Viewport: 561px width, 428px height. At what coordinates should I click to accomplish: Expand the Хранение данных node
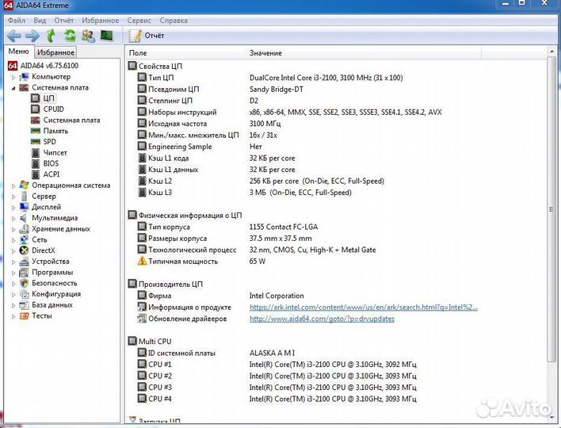coord(13,229)
